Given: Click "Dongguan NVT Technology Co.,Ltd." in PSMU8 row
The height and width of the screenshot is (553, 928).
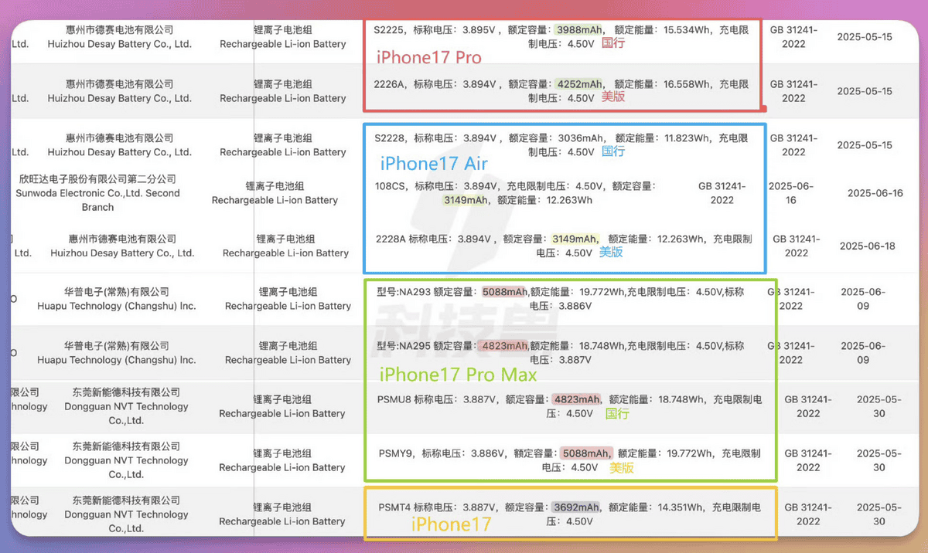Looking at the screenshot, I should pos(126,414).
